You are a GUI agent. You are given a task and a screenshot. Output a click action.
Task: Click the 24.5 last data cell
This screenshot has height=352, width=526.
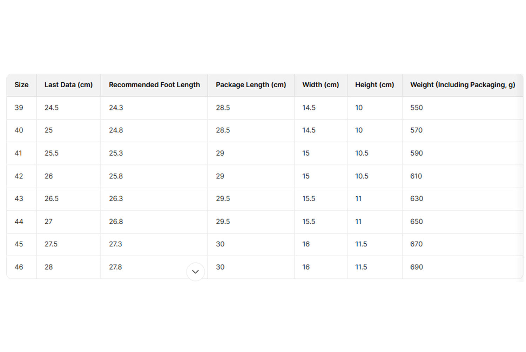(x=52, y=108)
